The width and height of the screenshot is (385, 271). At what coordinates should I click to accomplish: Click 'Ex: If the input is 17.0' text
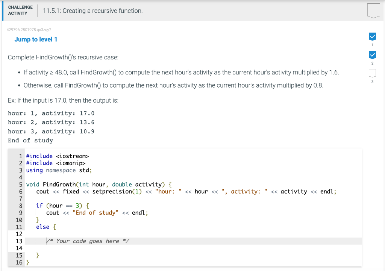tap(63, 100)
